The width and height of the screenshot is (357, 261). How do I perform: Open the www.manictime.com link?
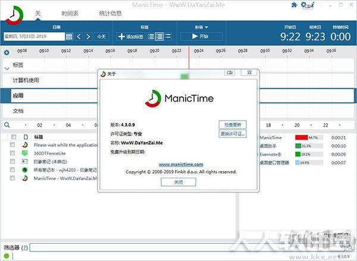tap(181, 164)
